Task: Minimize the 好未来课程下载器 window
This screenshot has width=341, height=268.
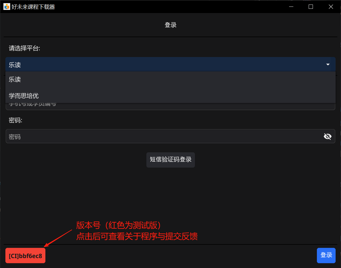Action: coord(291,7)
